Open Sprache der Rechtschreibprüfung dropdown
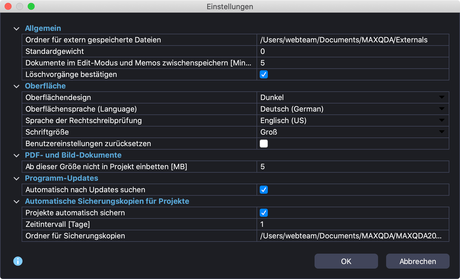Image resolution: width=460 pixels, height=279 pixels. (352, 120)
